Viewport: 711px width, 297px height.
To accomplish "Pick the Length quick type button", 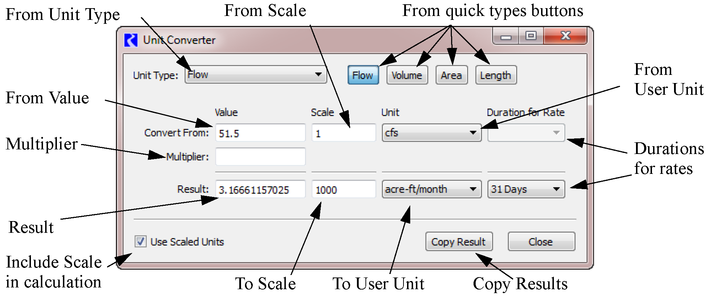I will pos(496,75).
